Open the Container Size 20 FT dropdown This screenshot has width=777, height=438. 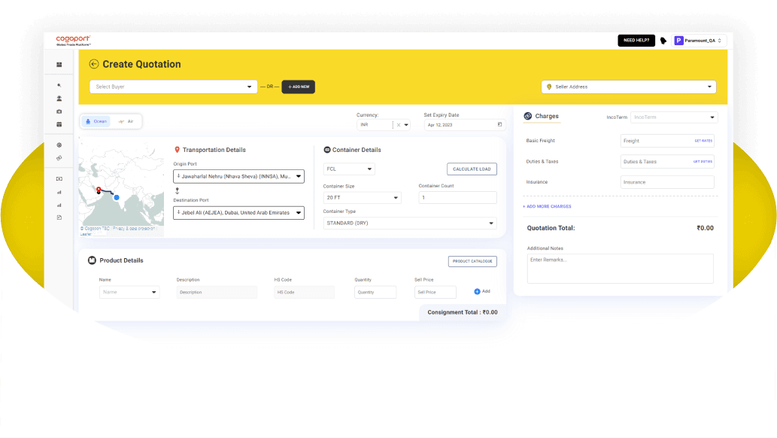[x=362, y=198]
